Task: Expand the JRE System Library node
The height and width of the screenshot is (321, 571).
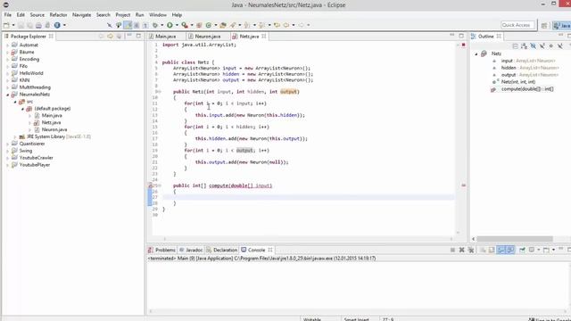Action: tap(15, 136)
